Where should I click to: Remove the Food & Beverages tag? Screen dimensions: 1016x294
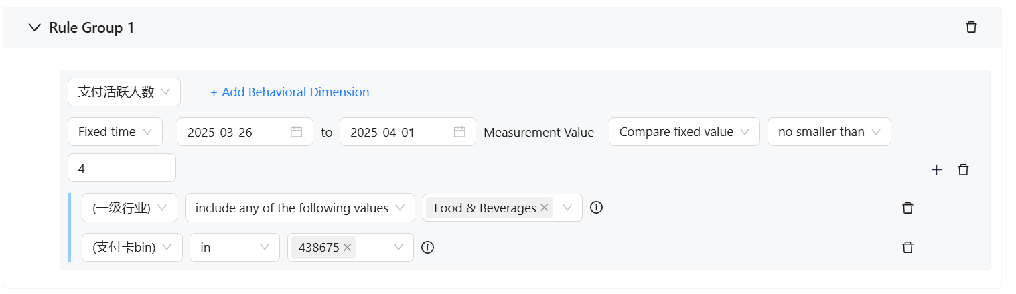click(545, 208)
